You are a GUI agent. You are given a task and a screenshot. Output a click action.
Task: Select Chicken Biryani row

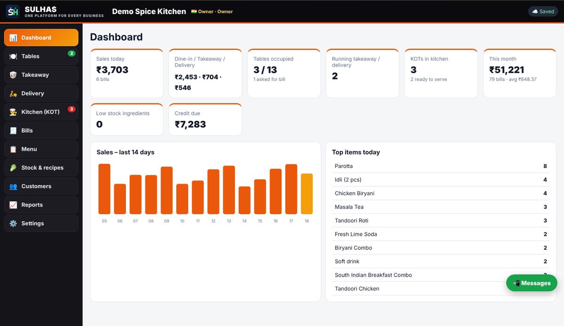click(441, 193)
